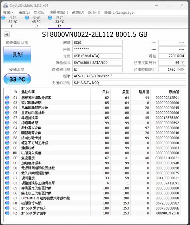This screenshot has height=225, width=190.
Task: Click the previous disk arrow button
Action: pos(7,34)
